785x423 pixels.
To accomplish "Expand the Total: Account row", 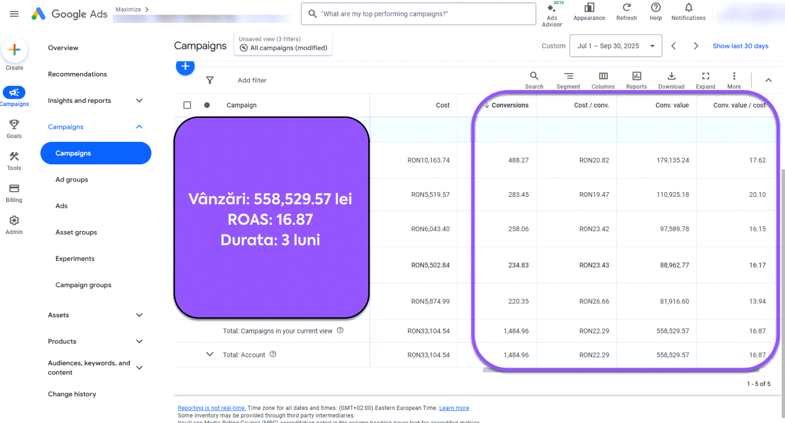I will tap(209, 354).
